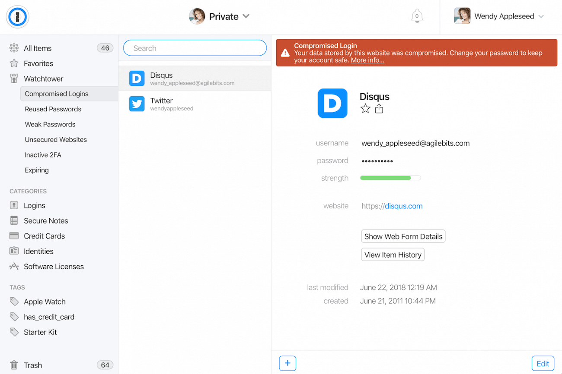Click the Trash can icon
The width and height of the screenshot is (562, 374).
click(x=14, y=365)
